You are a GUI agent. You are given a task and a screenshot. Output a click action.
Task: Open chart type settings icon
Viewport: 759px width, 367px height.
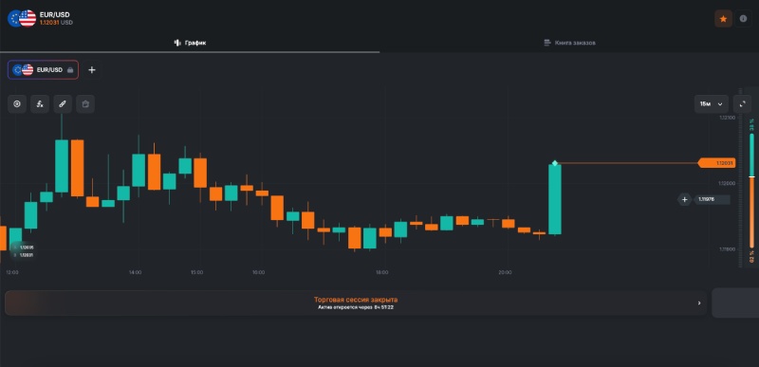point(17,104)
